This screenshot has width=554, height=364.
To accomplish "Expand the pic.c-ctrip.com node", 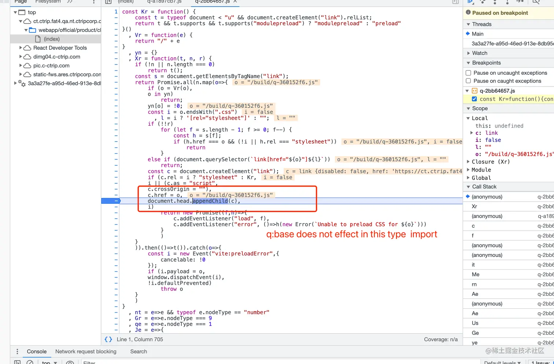I will (x=21, y=65).
